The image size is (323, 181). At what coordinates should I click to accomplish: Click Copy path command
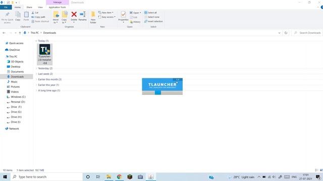(x=38, y=17)
